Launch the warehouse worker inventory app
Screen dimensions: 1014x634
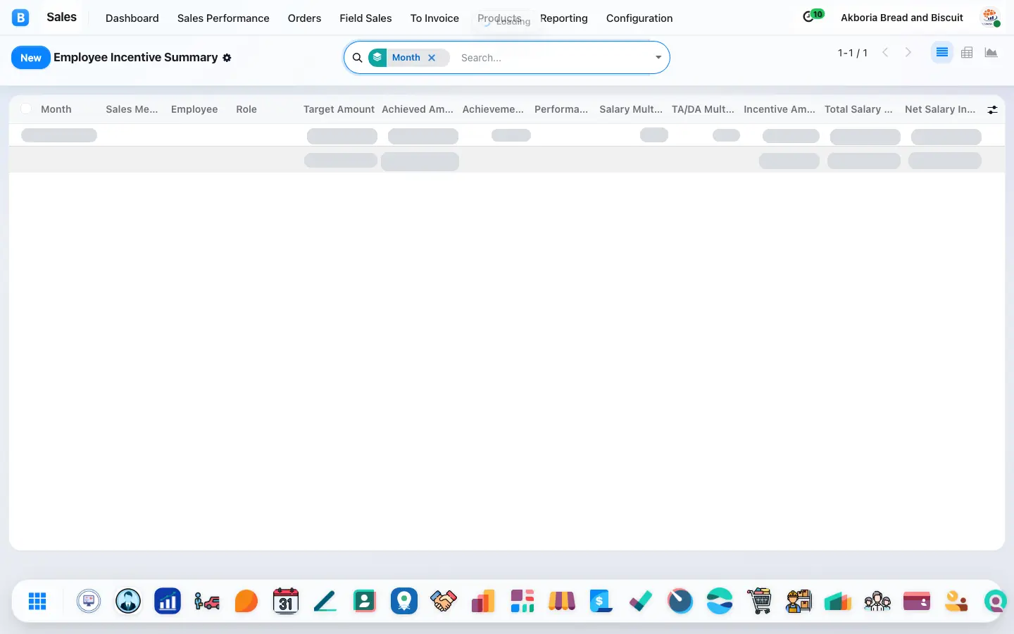(799, 601)
